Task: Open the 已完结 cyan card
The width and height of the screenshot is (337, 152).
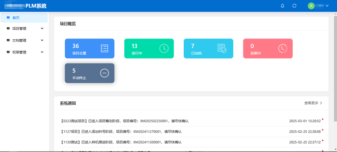Action: click(x=209, y=49)
